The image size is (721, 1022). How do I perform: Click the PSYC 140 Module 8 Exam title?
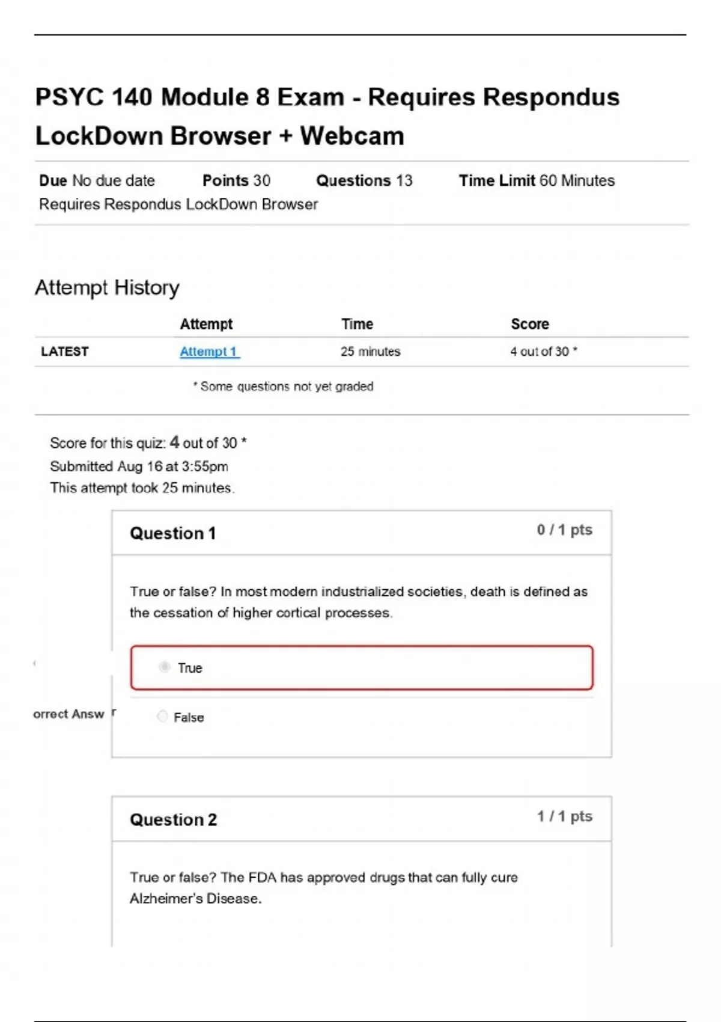click(x=327, y=116)
